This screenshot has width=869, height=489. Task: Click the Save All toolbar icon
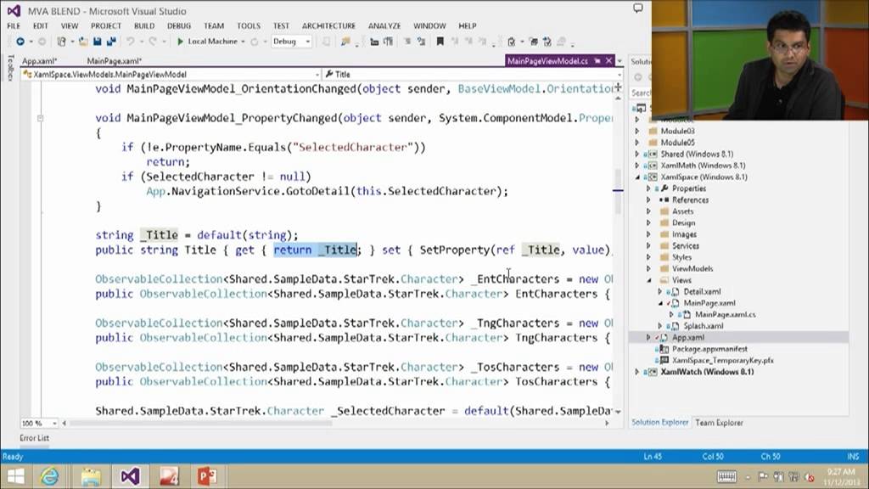[111, 42]
